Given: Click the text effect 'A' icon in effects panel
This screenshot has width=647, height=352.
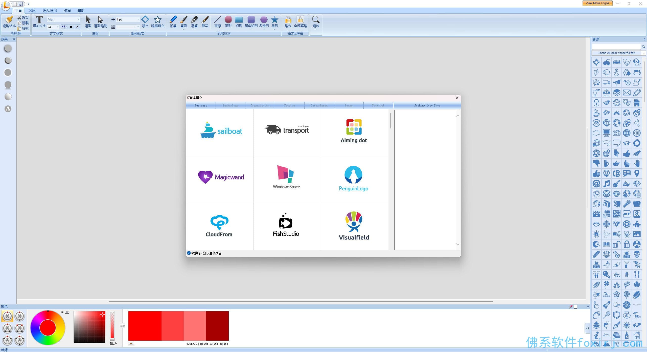Looking at the screenshot, I should tap(8, 109).
